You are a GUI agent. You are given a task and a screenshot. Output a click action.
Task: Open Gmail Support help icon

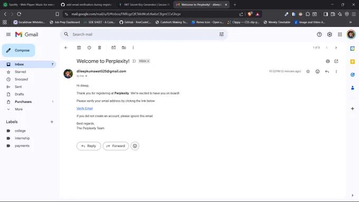[319, 34]
